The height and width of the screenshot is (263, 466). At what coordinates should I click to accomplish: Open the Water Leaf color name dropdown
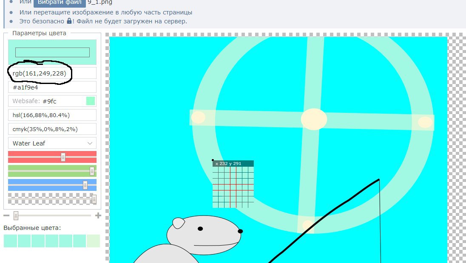tap(52, 143)
